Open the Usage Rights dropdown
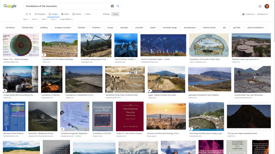Viewport: 275px width, 154px height. 66,19
